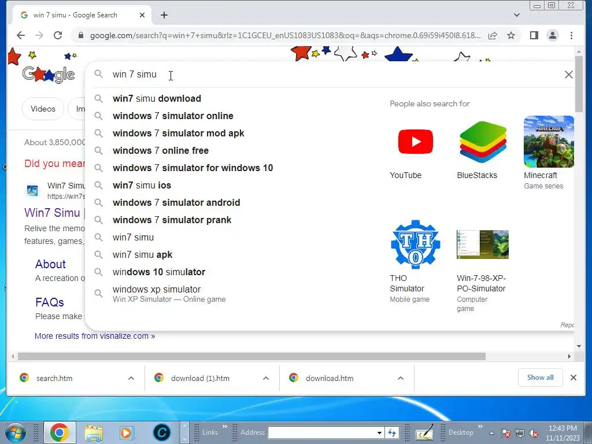Open tab search dropdown
This screenshot has height=444, width=592.
pos(516,15)
